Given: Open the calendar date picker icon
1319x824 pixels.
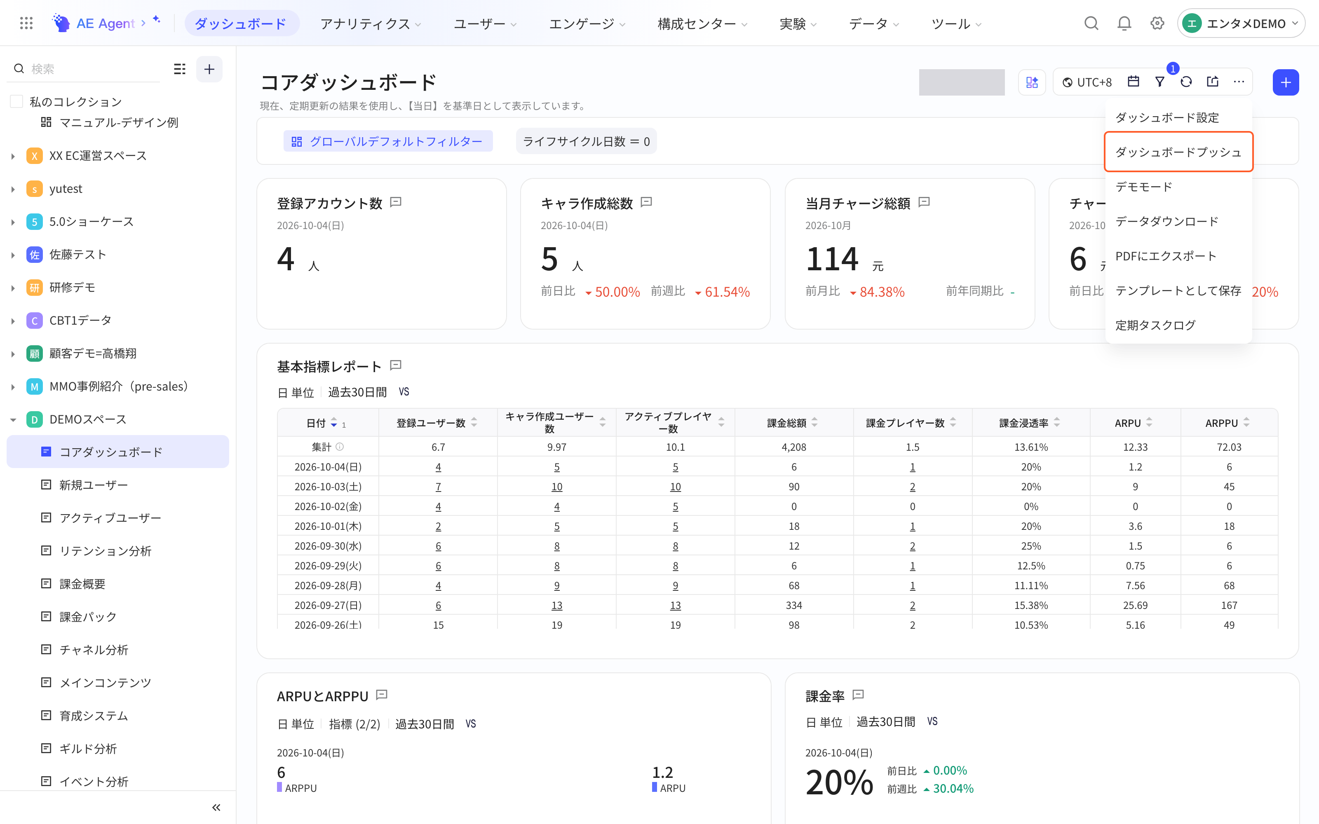Looking at the screenshot, I should pos(1133,82).
